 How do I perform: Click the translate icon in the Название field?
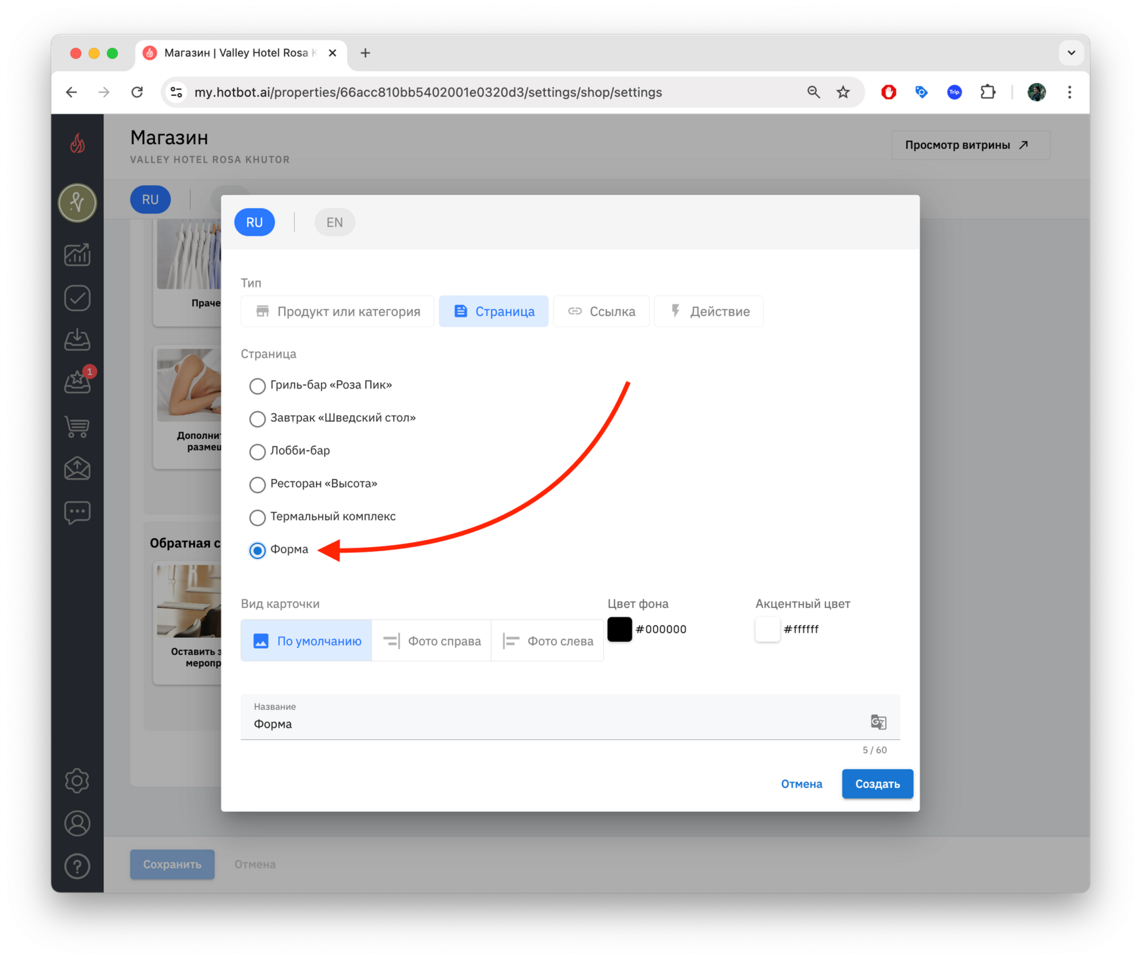[x=878, y=722]
